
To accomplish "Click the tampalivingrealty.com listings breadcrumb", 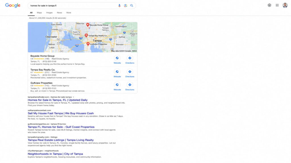I will pos(43,137).
